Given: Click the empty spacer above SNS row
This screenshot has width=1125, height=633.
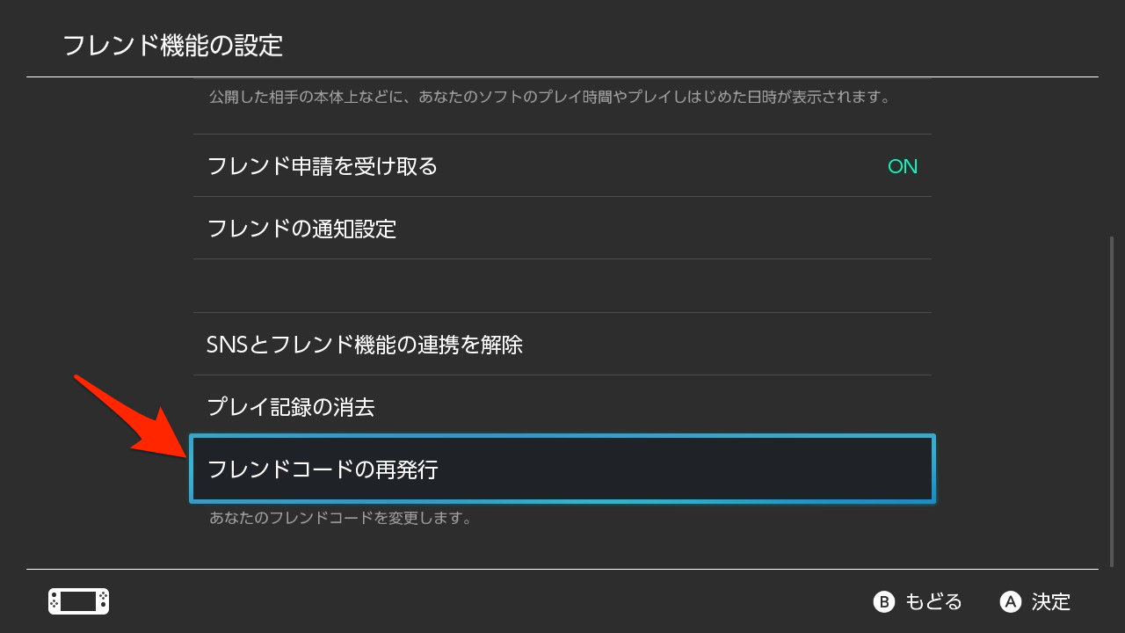Looking at the screenshot, I should coord(562,286).
